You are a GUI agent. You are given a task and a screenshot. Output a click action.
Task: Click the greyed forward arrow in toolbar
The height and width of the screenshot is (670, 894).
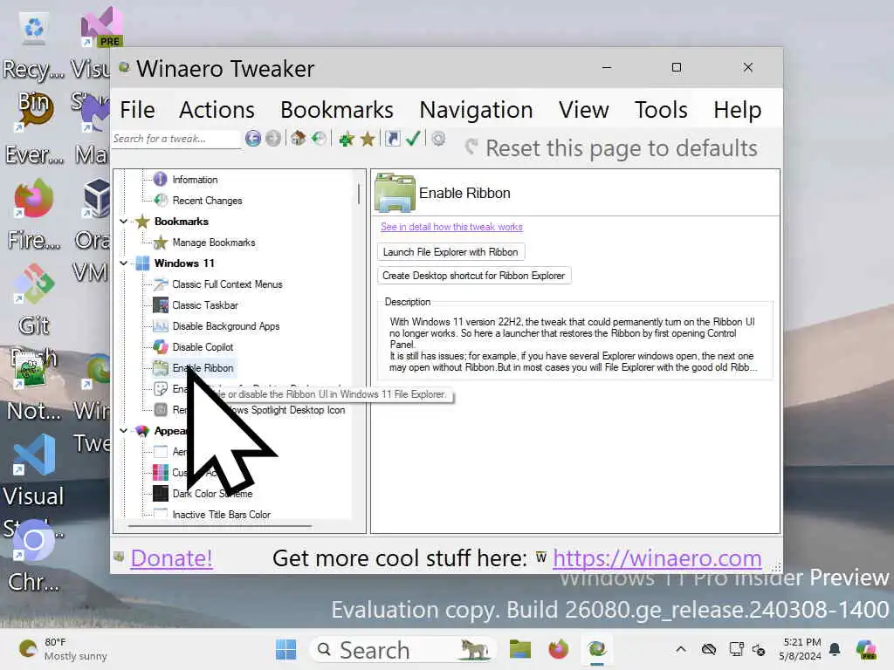pyautogui.click(x=273, y=139)
